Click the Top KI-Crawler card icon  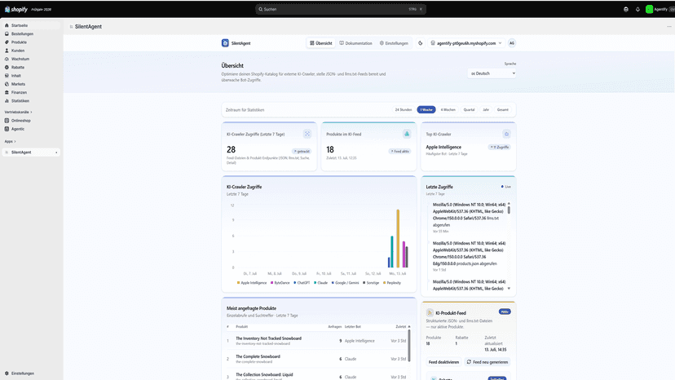507,134
